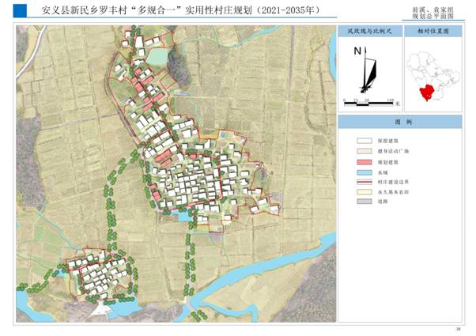Click the page number at the bottom right
This screenshot has height=336, width=476.
tap(459, 329)
